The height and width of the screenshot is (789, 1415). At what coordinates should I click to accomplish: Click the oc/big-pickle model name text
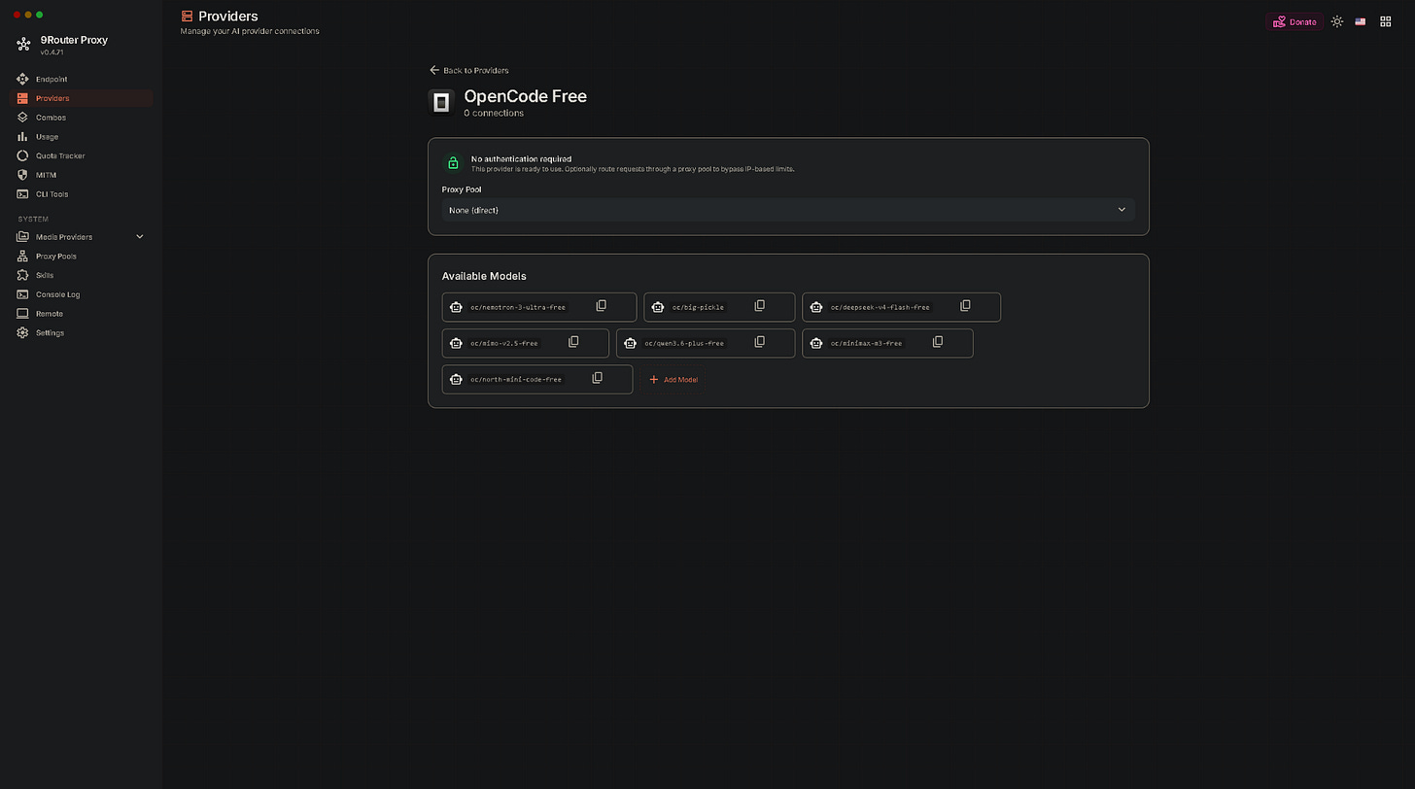[698, 307]
